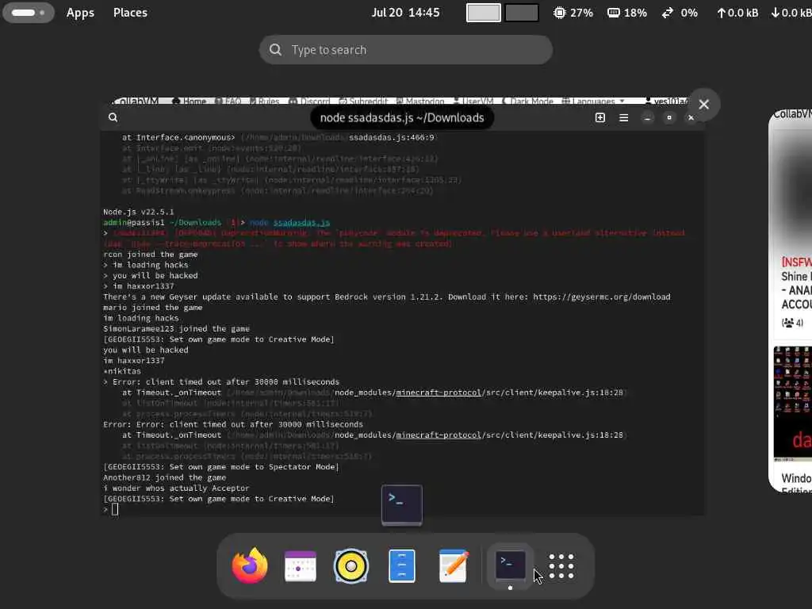Click the upload speed 0.0 kB indicator
The height and width of the screenshot is (609, 812).
pyautogui.click(x=737, y=13)
